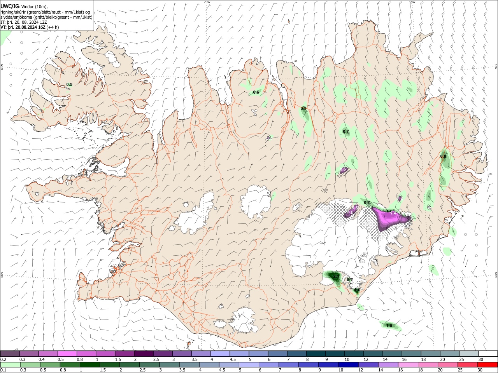Select the light grey 25 snow legend swatch
The image size is (498, 373).
click(469, 354)
